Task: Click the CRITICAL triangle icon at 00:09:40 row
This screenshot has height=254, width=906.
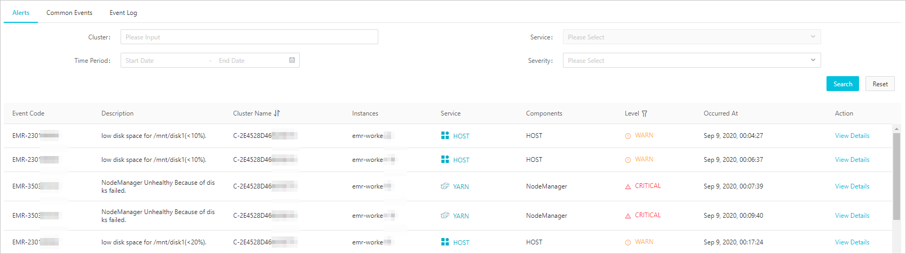Action: point(628,216)
